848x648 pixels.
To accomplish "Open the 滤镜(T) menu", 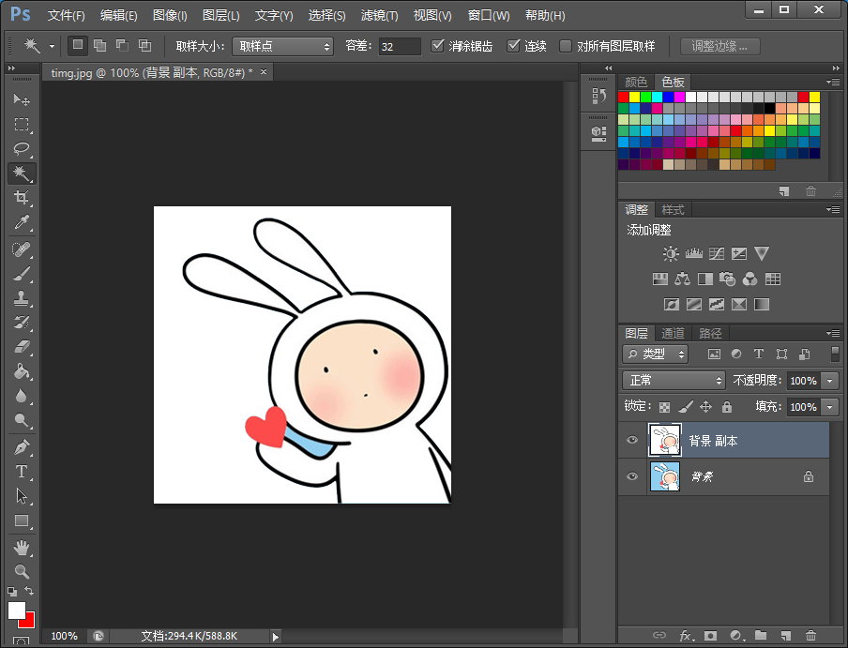I will click(x=379, y=16).
